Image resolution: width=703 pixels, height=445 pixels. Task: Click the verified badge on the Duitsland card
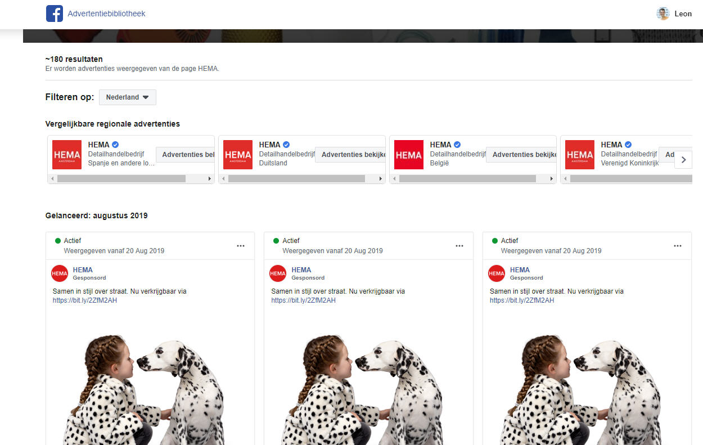point(286,145)
